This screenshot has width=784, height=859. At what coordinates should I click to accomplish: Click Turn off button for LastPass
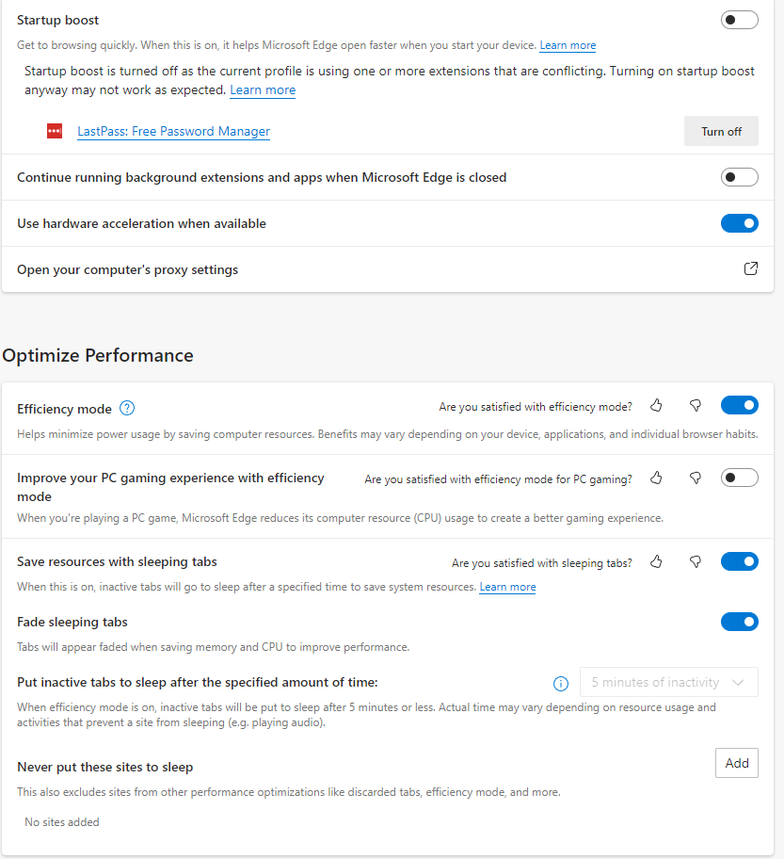tap(721, 132)
